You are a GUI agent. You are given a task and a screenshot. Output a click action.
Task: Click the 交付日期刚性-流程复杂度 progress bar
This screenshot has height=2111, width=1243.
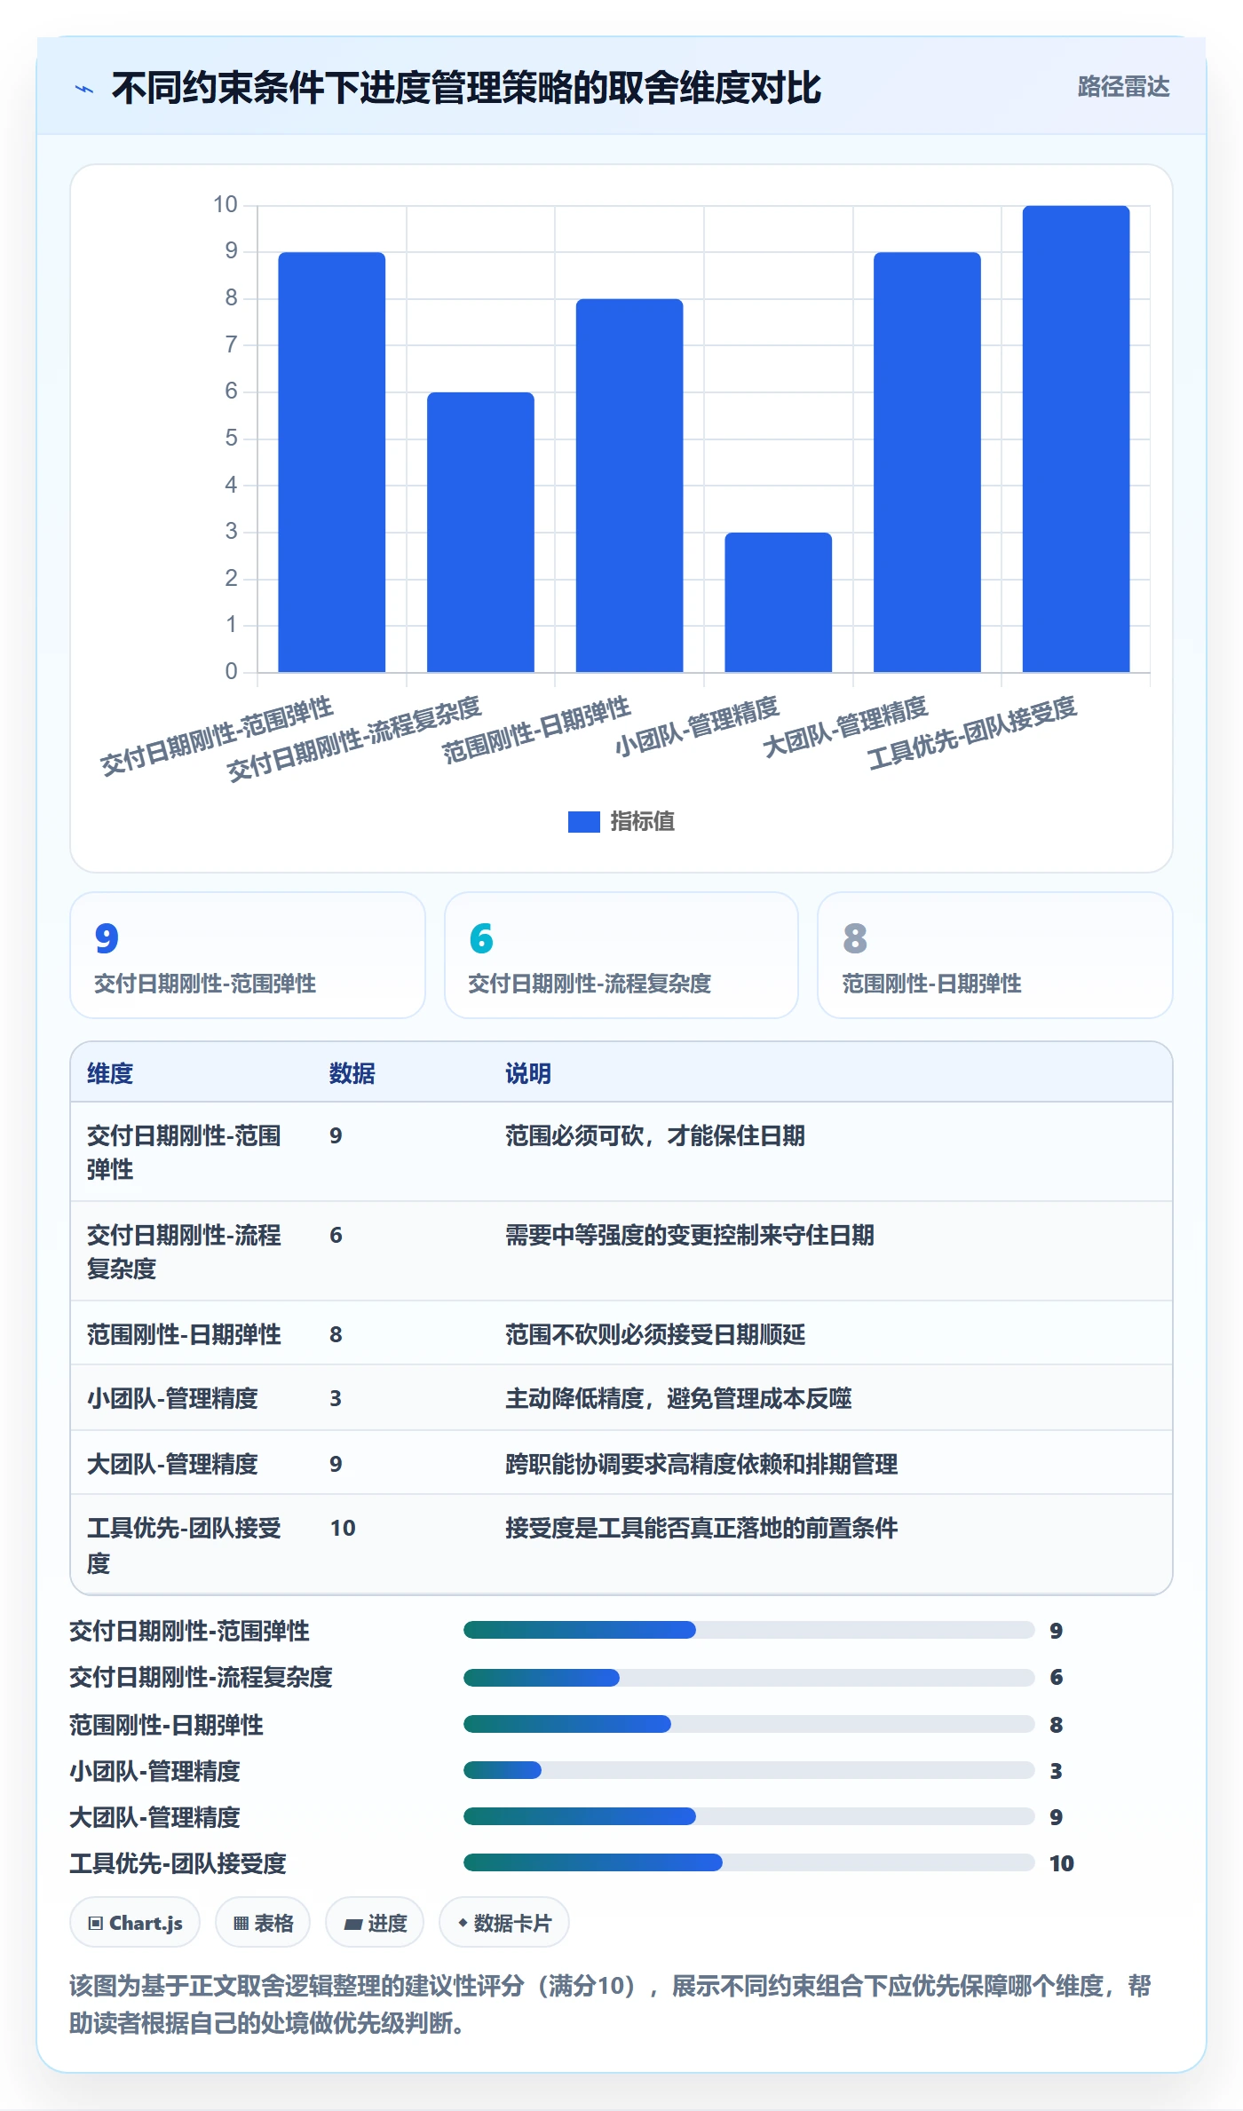pyautogui.click(x=748, y=1678)
